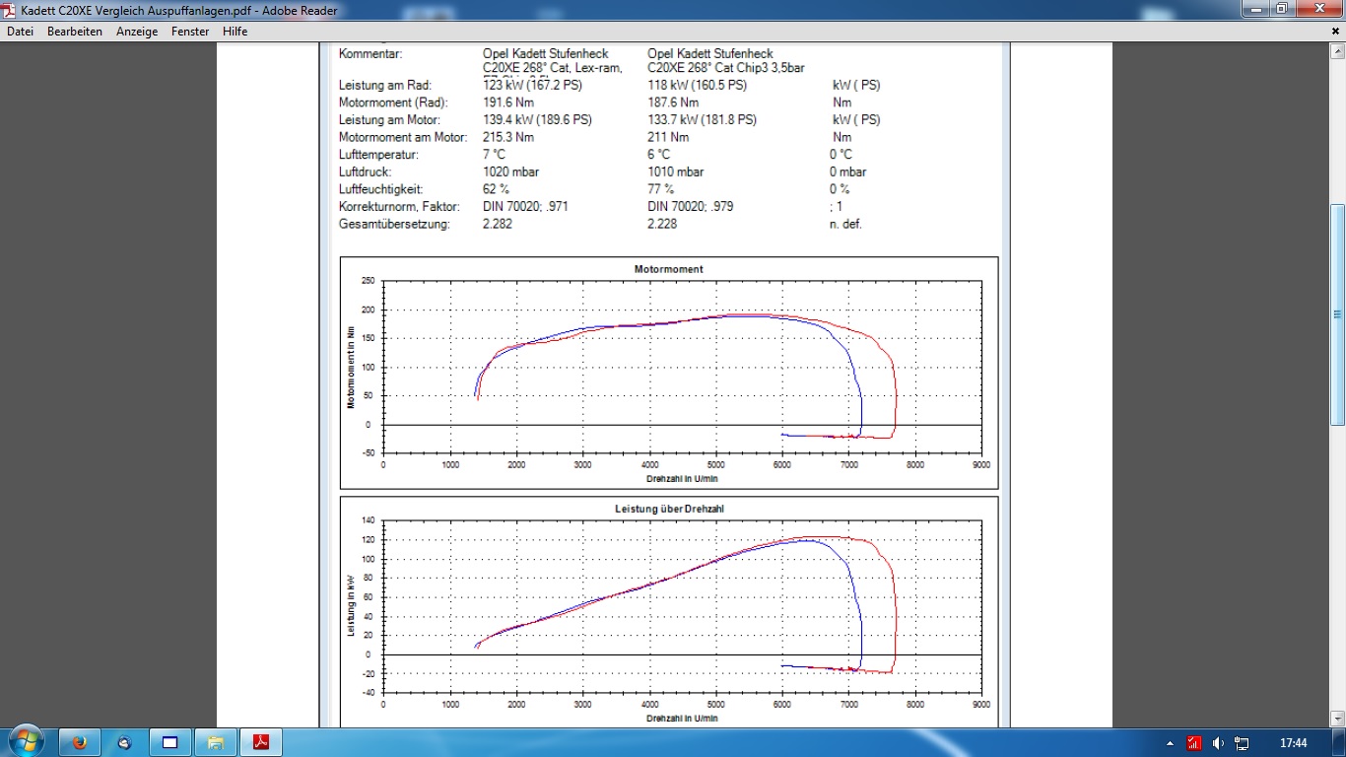Open the Anzeige menu
This screenshot has height=757, width=1346.
click(137, 32)
